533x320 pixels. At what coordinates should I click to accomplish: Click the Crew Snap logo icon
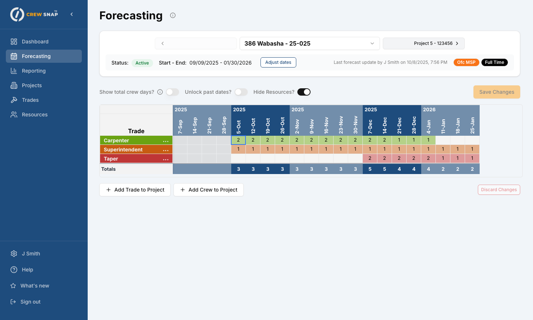(17, 15)
